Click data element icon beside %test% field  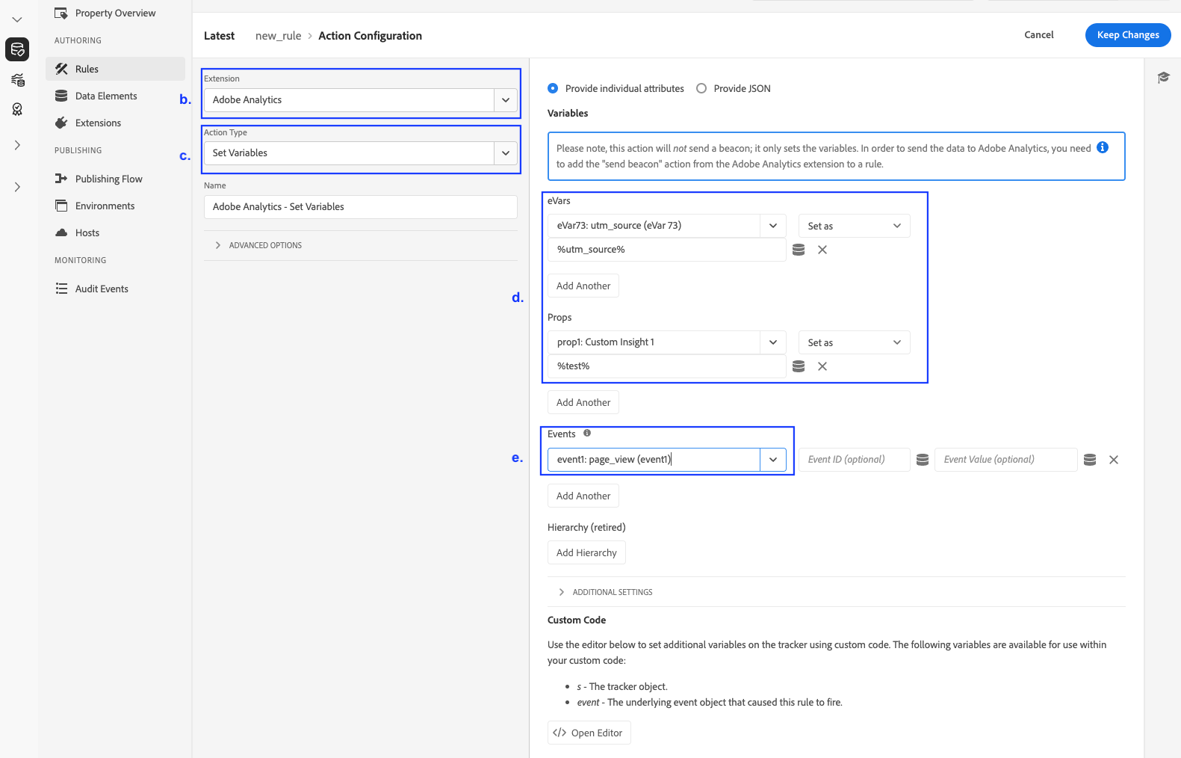point(799,366)
